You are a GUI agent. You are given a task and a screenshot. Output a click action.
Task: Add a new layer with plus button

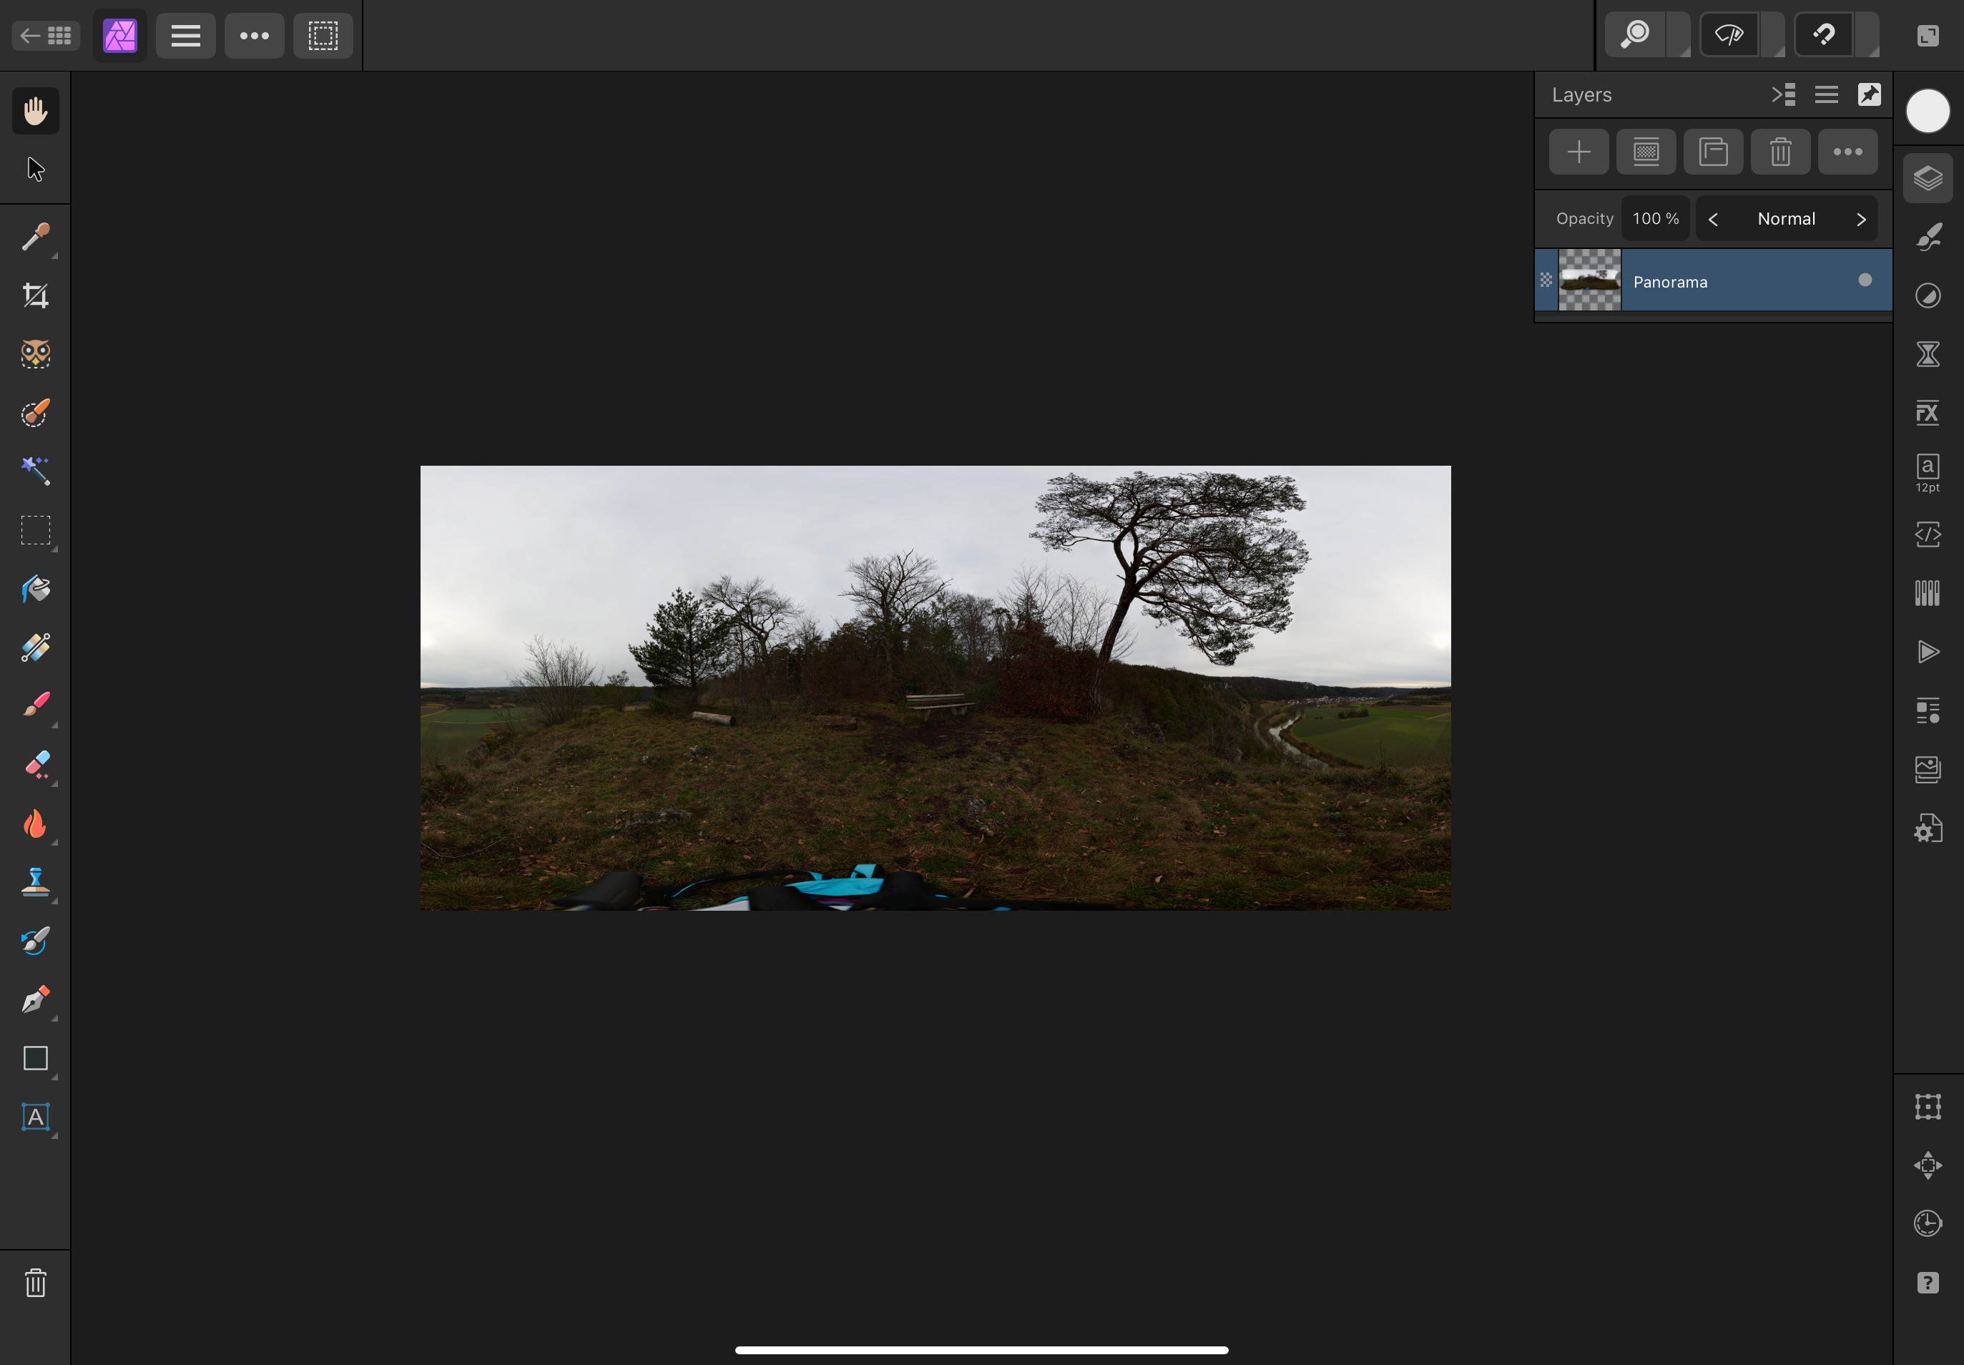point(1578,152)
